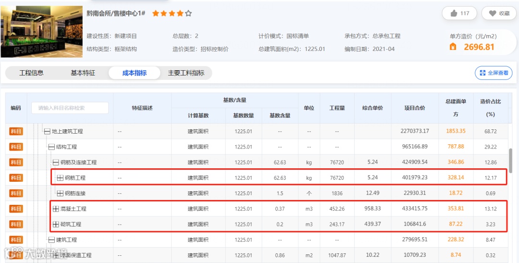Click the 353.81 orange value
The height and width of the screenshot is (263, 519).
tap(456, 209)
